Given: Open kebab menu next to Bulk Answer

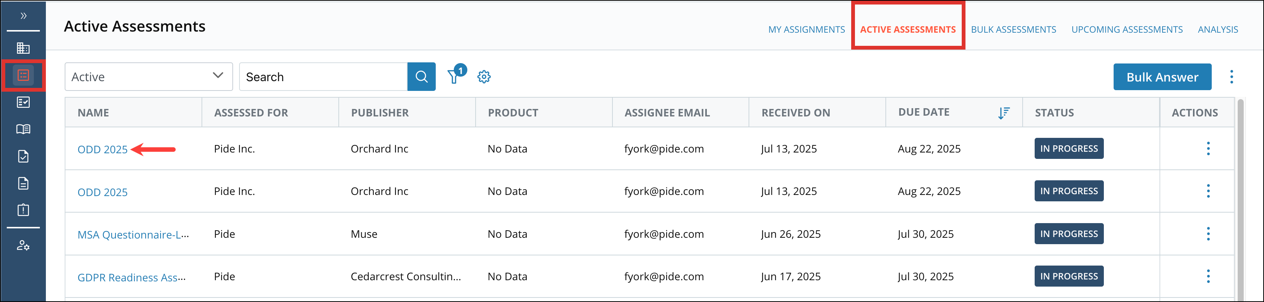Looking at the screenshot, I should coord(1231,77).
